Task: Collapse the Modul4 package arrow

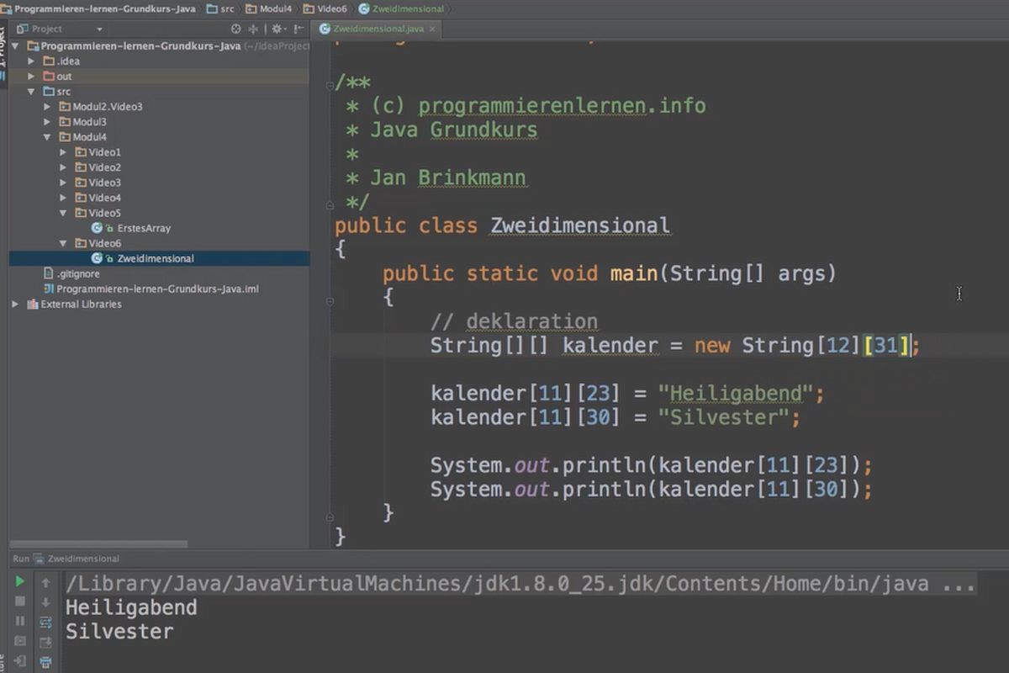Action: 48,137
